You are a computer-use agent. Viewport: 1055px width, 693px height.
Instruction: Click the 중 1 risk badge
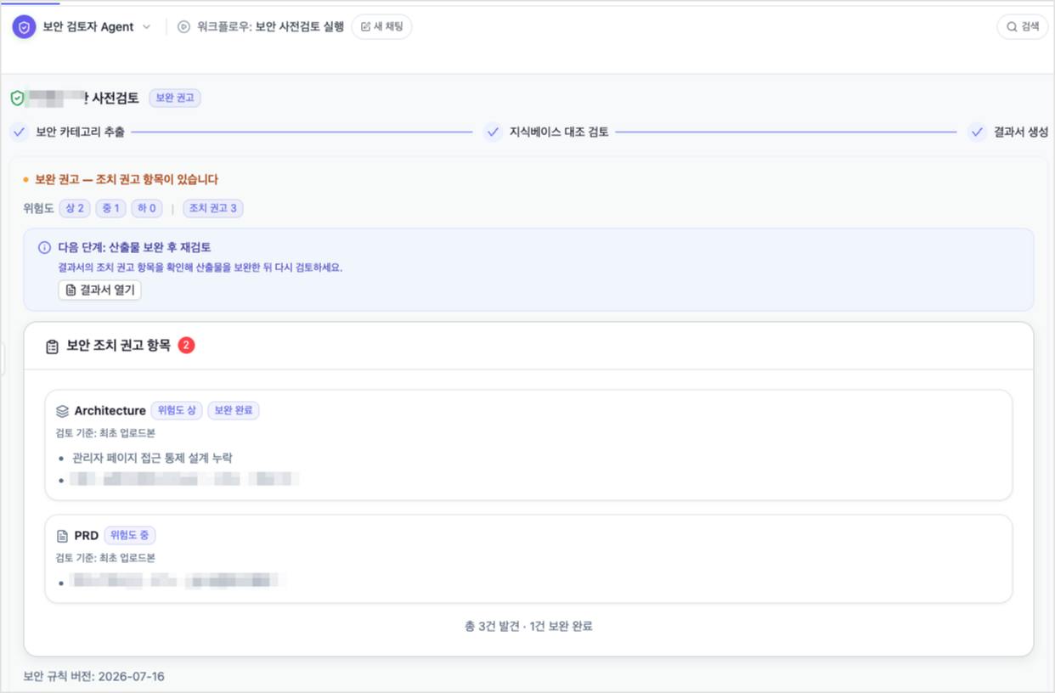pos(110,208)
